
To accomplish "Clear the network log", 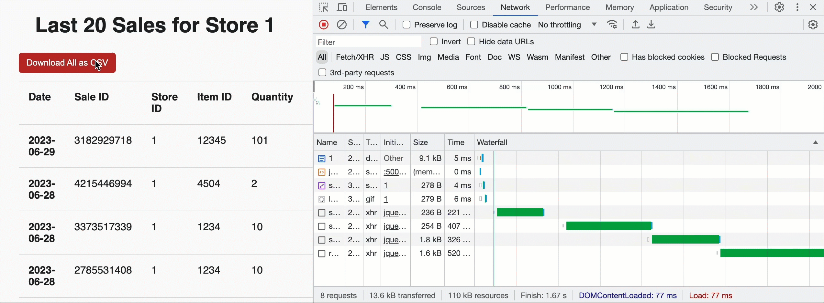I will (342, 25).
